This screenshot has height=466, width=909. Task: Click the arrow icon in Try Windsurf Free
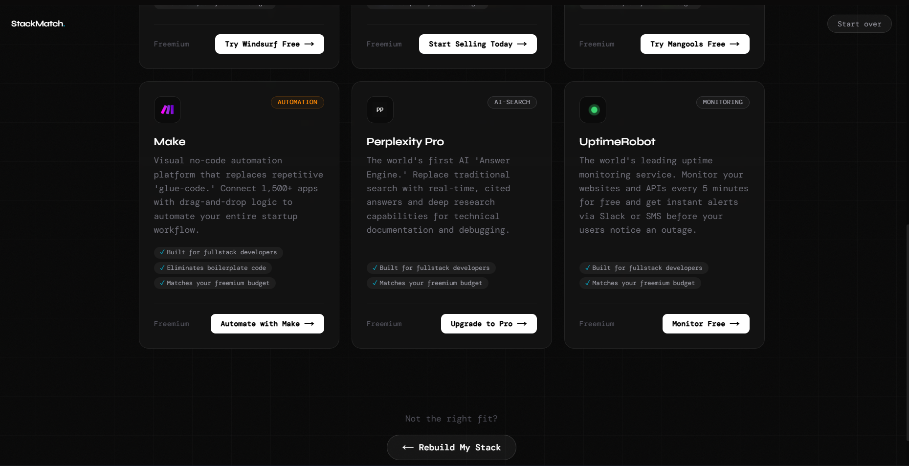309,44
